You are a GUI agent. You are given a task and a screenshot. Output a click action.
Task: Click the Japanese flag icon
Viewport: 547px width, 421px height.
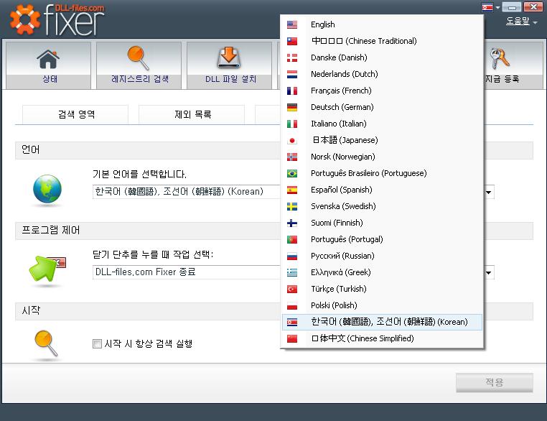(292, 140)
